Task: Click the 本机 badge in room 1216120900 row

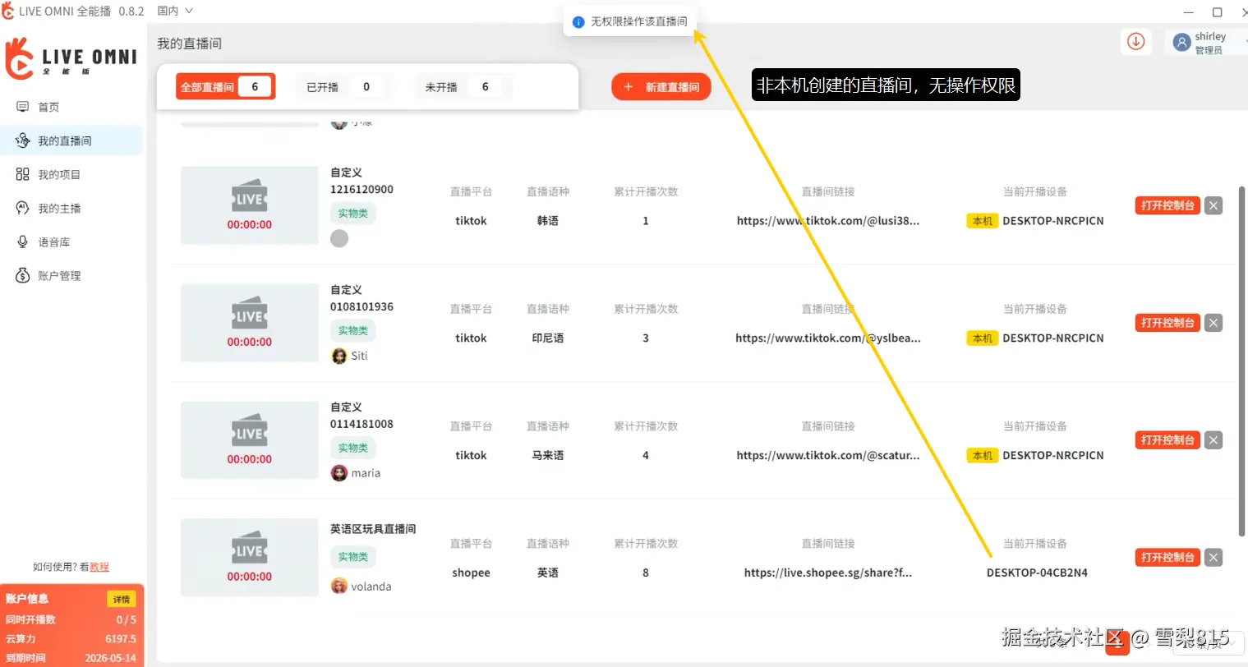Action: pyautogui.click(x=983, y=221)
